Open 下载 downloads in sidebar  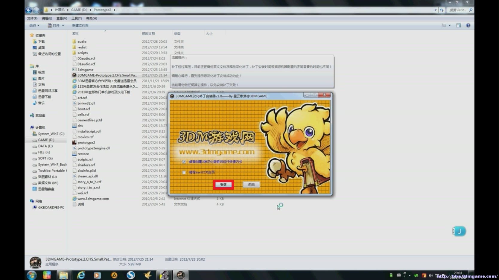coord(41,42)
